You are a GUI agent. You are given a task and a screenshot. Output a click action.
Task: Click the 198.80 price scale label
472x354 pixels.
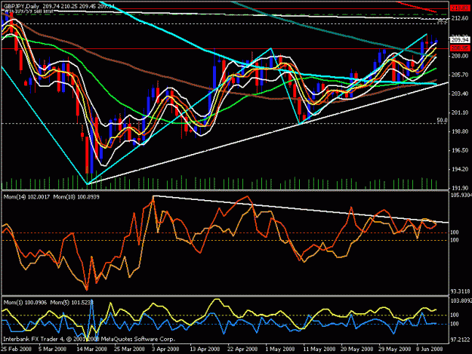coord(460,131)
